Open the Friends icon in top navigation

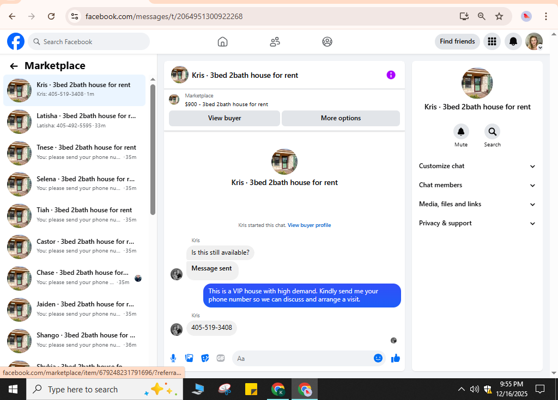pyautogui.click(x=275, y=41)
